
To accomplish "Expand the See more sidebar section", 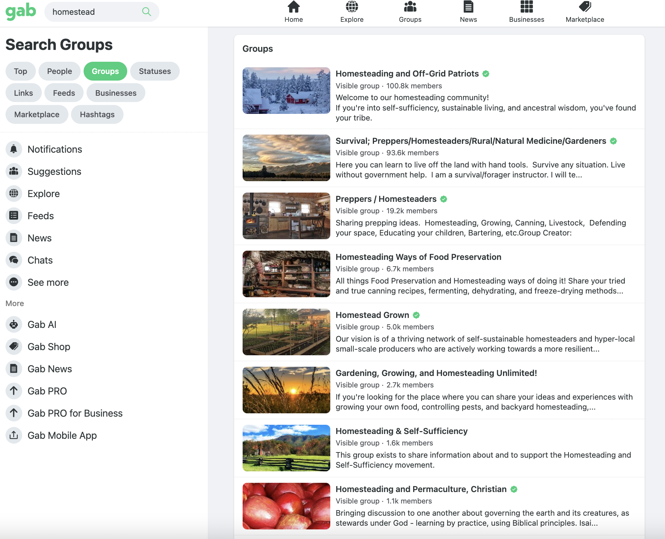I will click(48, 282).
